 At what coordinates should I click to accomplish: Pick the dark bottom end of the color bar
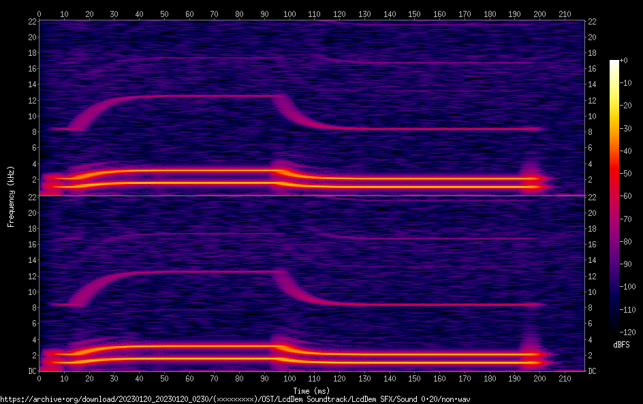[x=614, y=332]
